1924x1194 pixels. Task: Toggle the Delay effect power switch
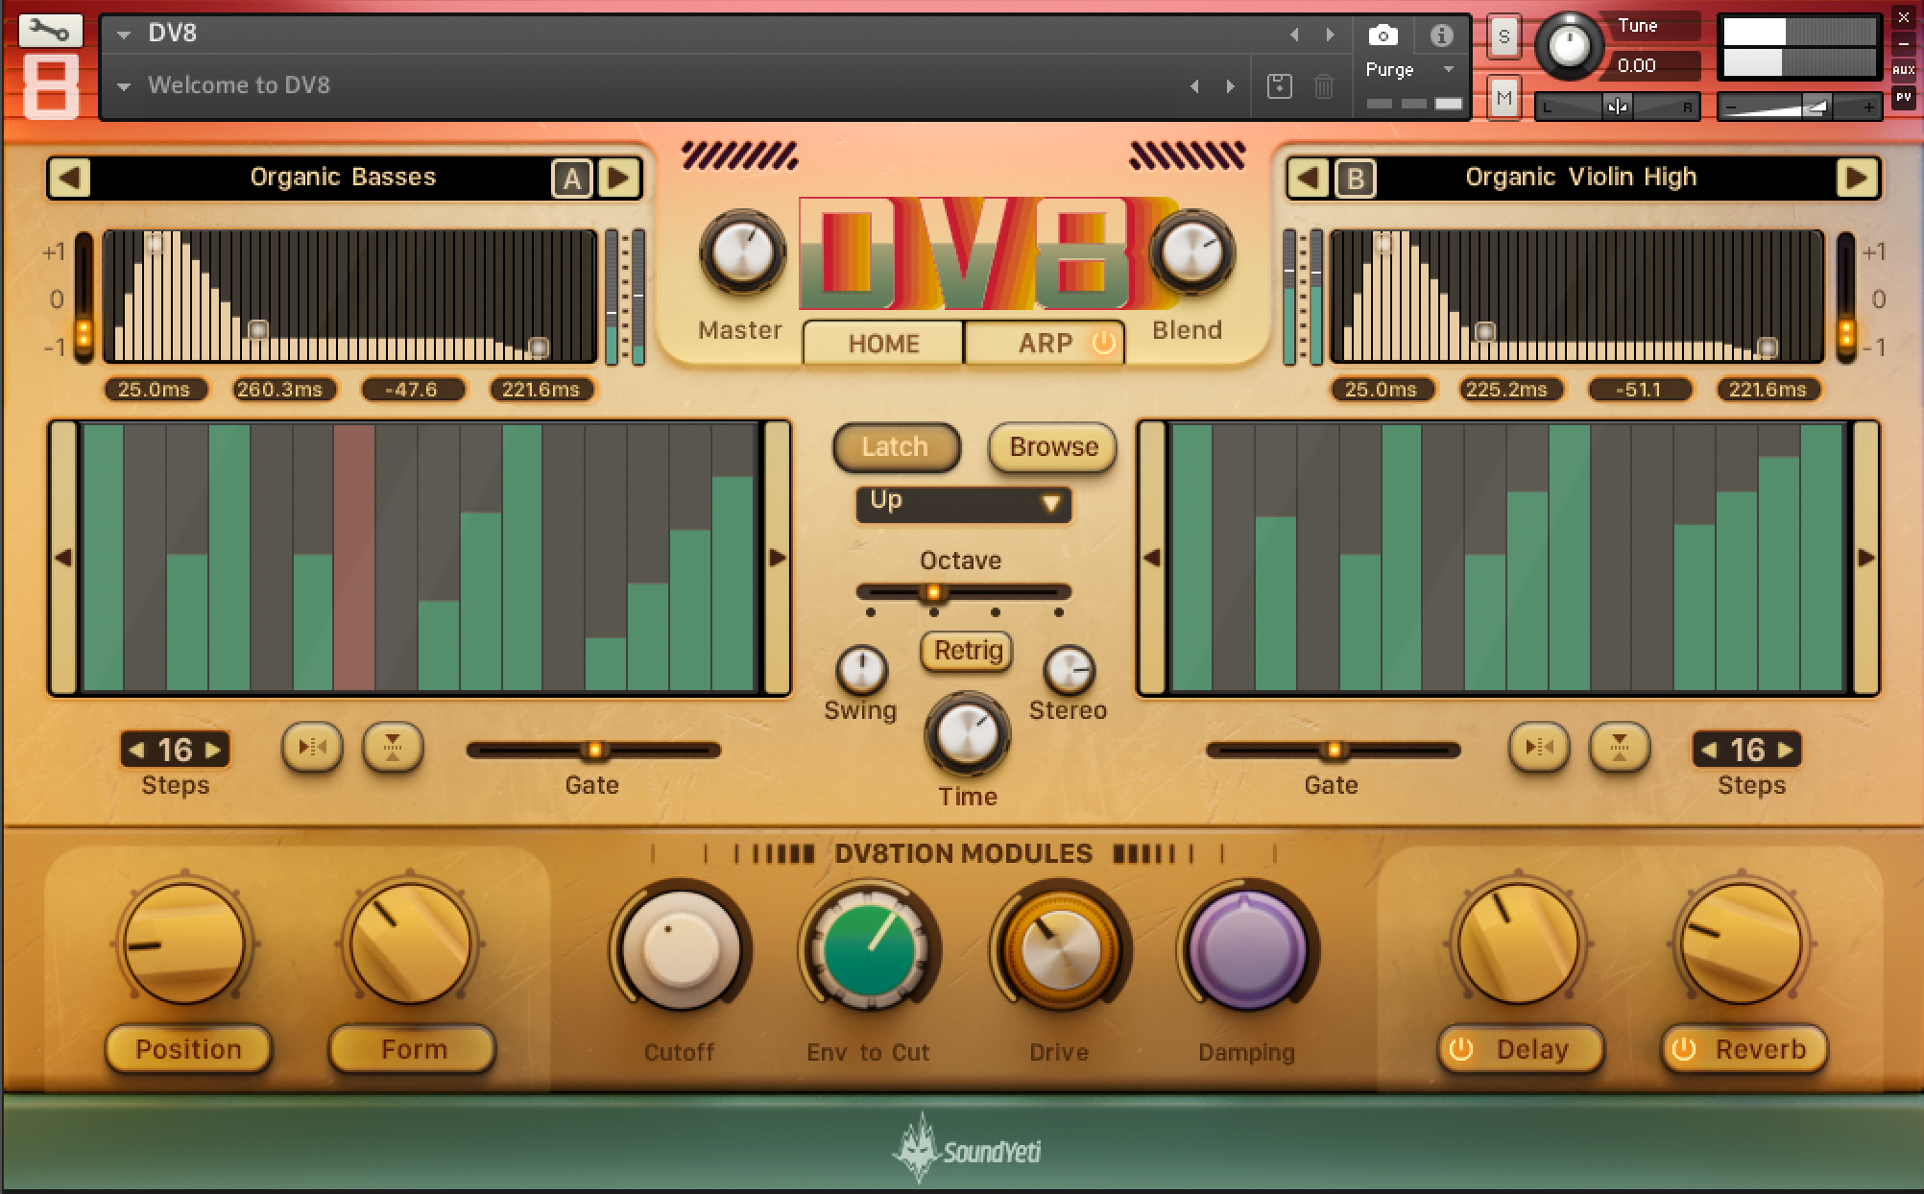1458,1049
